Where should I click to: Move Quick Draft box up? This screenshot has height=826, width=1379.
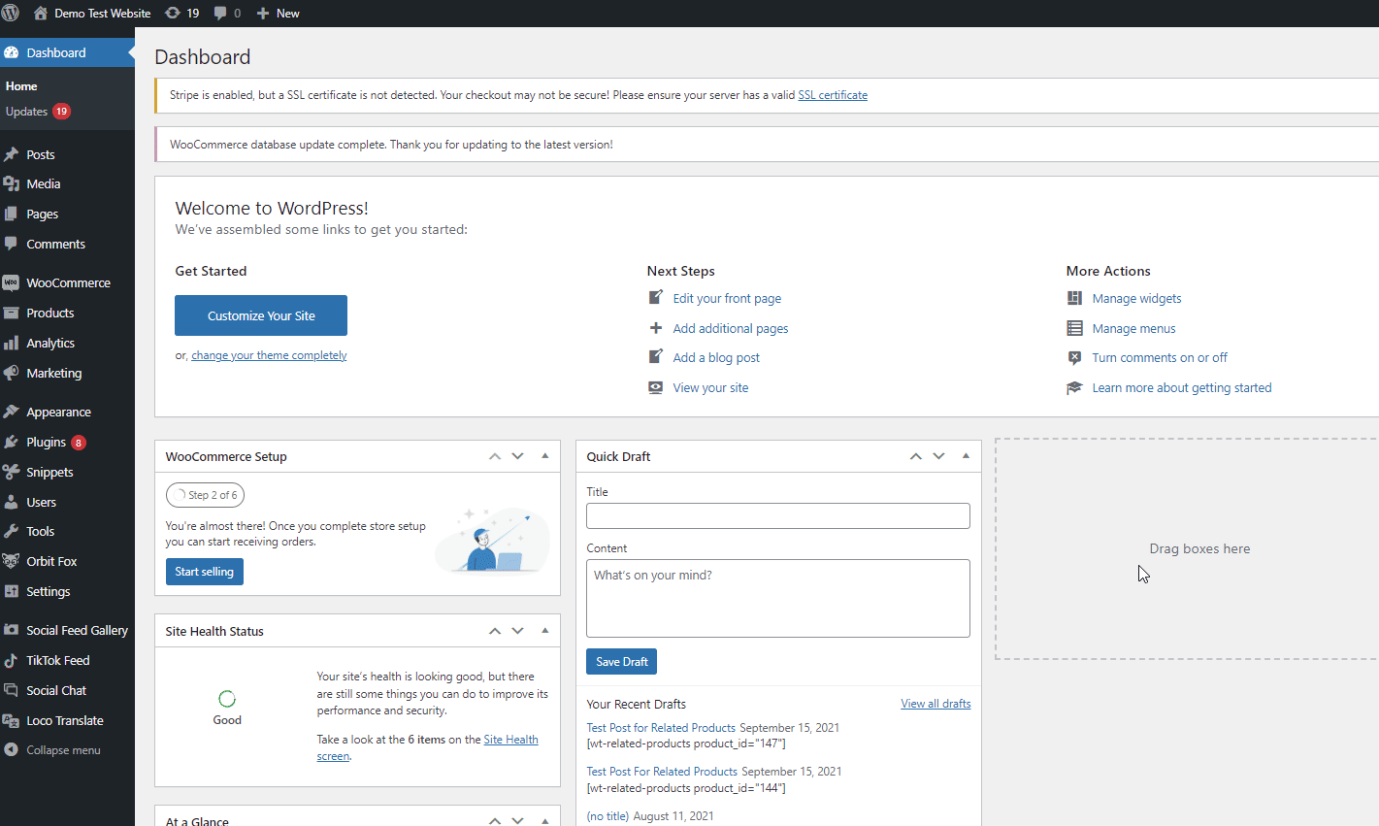[915, 456]
